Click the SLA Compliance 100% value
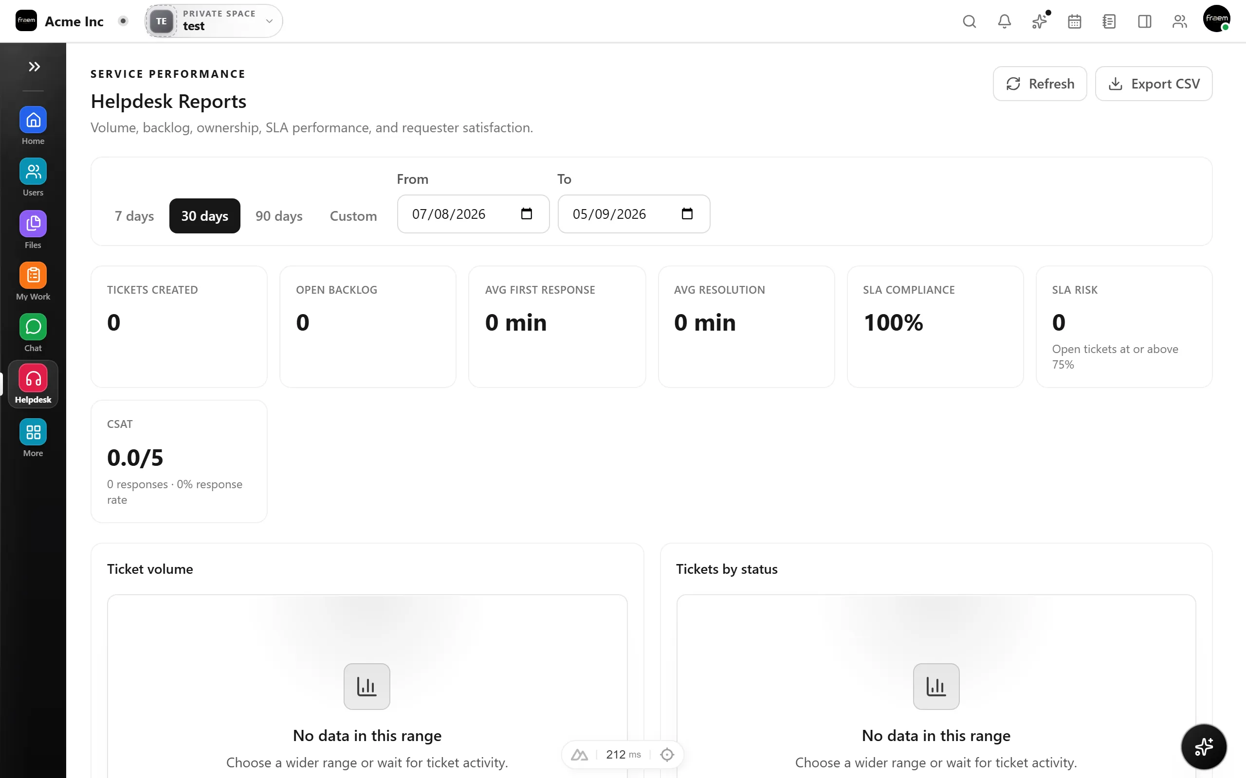Viewport: 1246px width, 778px height. coord(893,322)
